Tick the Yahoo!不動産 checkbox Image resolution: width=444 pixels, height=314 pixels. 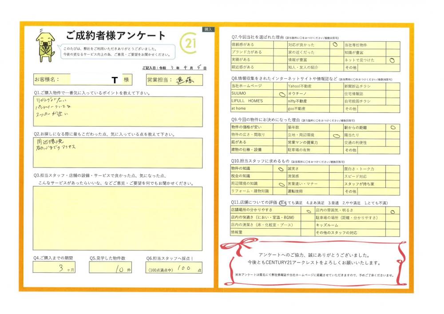[x=336, y=86]
